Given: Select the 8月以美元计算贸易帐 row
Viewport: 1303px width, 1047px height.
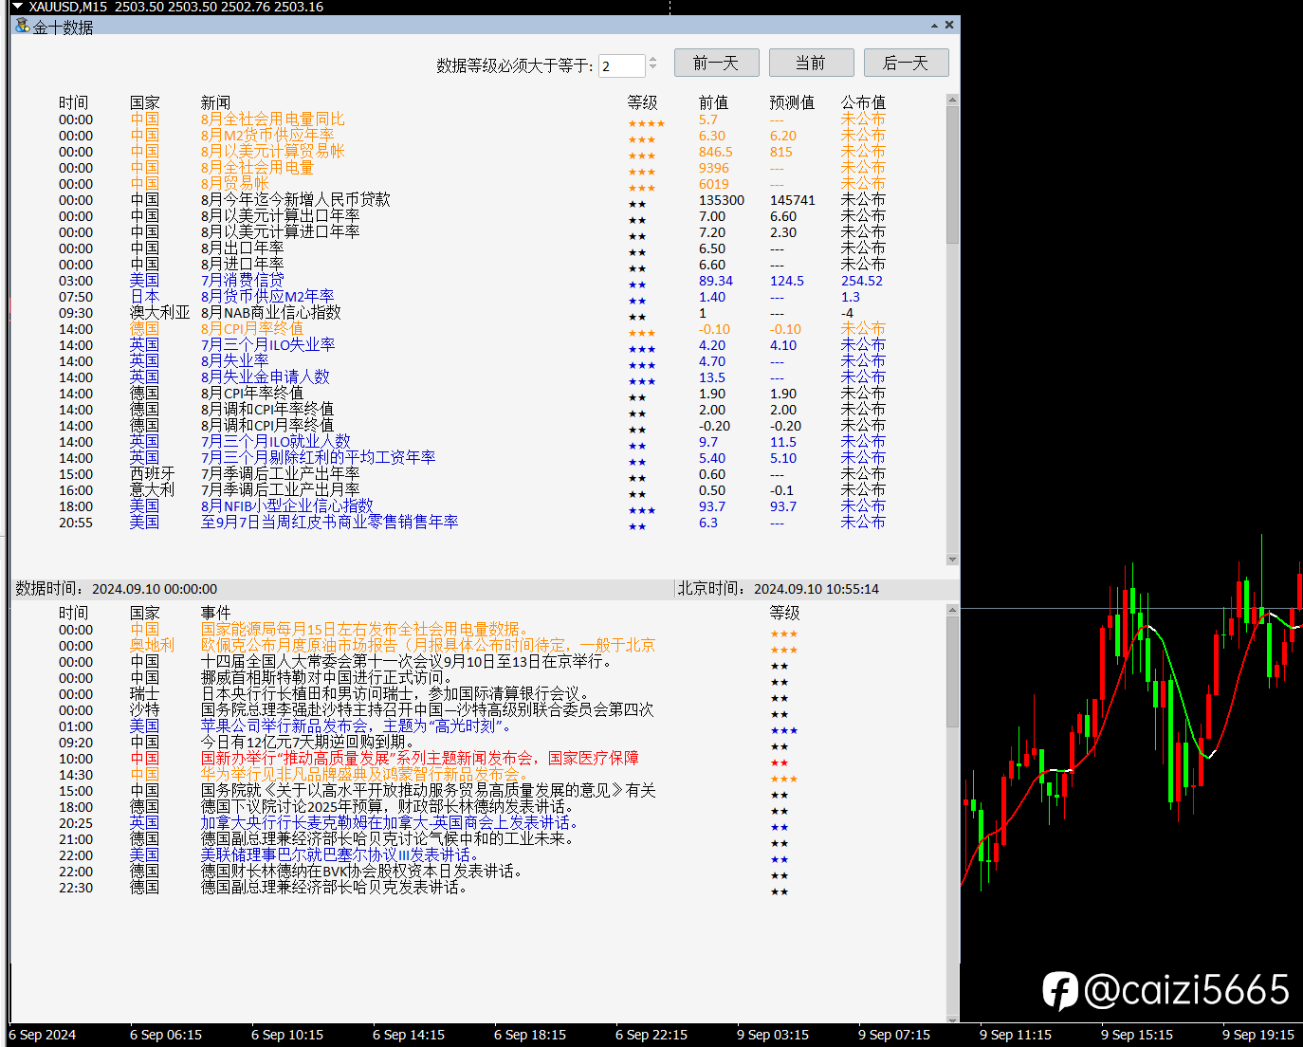Looking at the screenshot, I should (x=472, y=152).
